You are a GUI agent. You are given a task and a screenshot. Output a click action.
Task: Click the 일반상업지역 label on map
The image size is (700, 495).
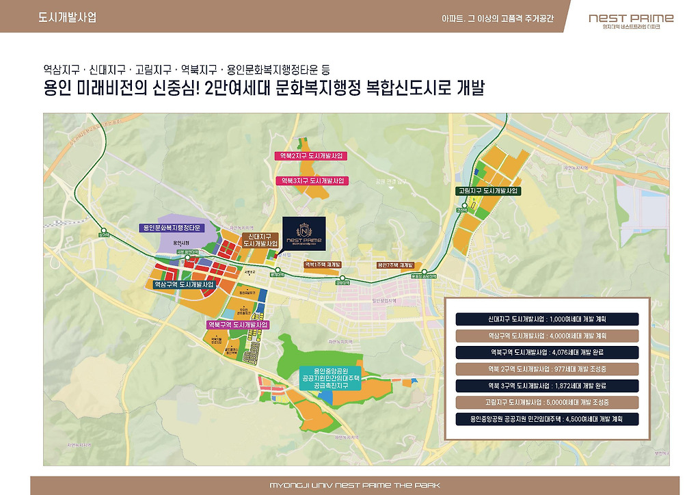click(384, 301)
